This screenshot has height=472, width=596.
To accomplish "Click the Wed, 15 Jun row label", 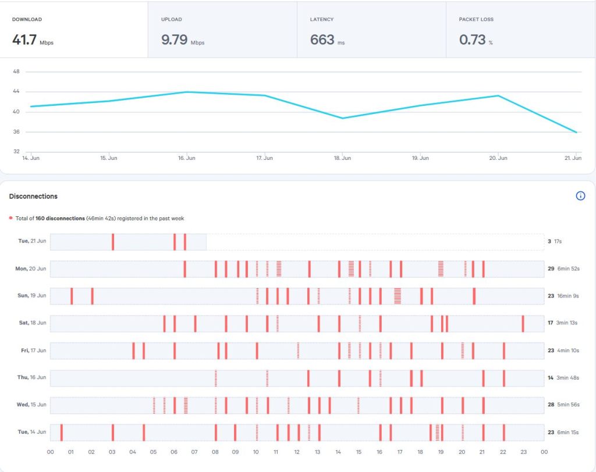I will click(x=31, y=405).
